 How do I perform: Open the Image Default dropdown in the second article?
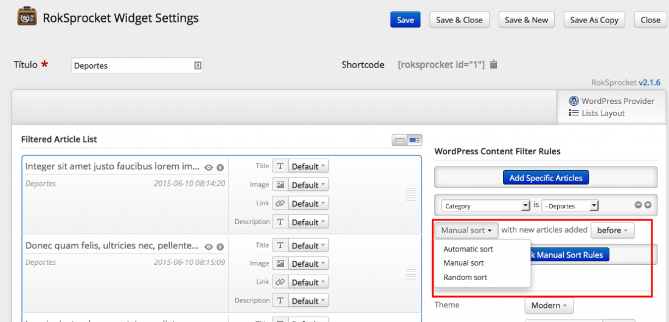tap(308, 264)
